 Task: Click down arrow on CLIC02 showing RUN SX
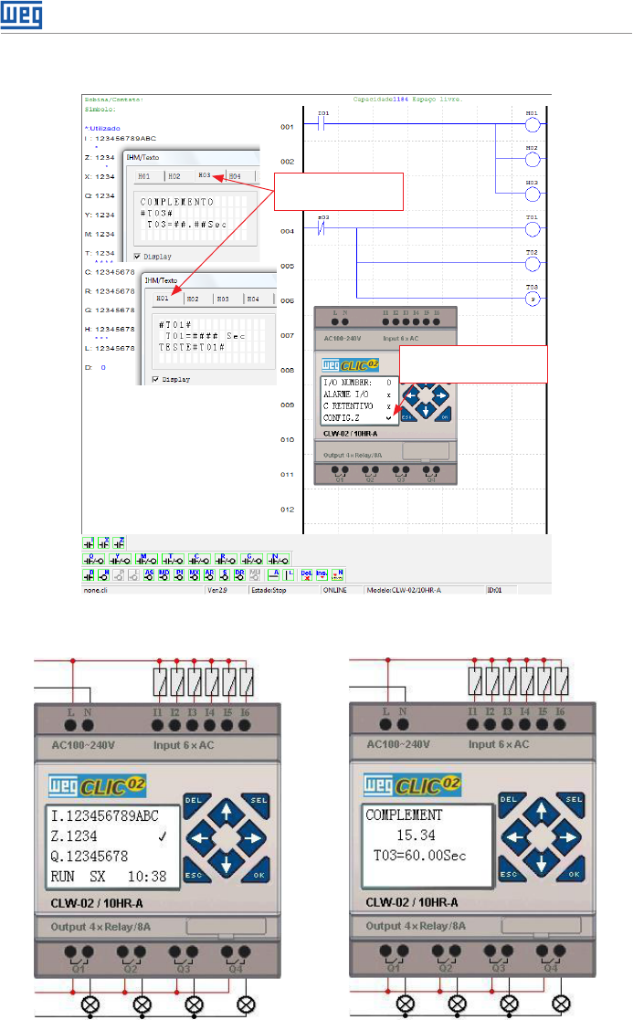point(226,864)
